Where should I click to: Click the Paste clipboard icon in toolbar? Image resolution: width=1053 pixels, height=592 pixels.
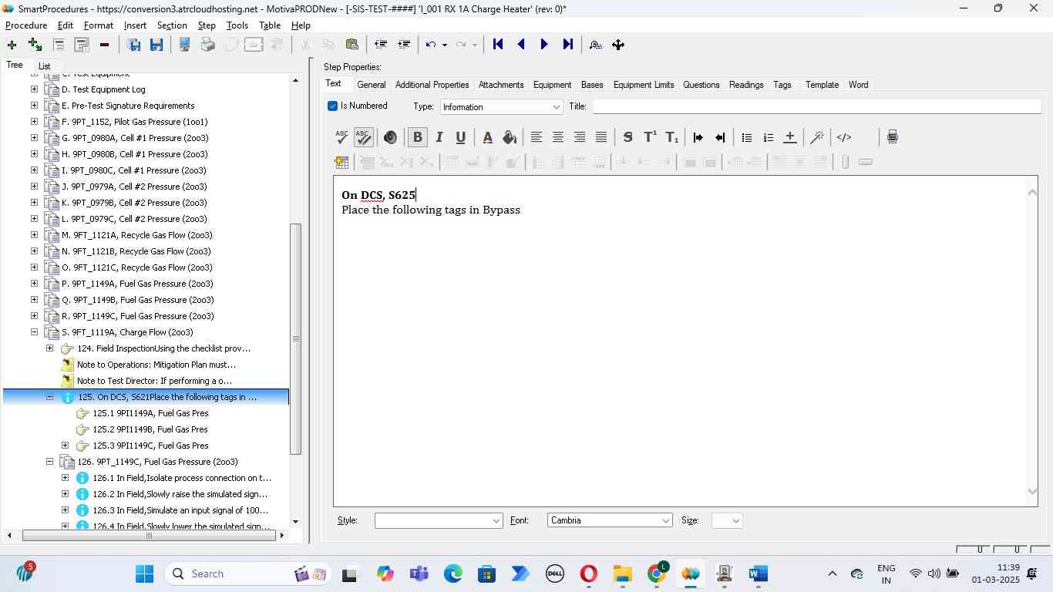tap(352, 45)
